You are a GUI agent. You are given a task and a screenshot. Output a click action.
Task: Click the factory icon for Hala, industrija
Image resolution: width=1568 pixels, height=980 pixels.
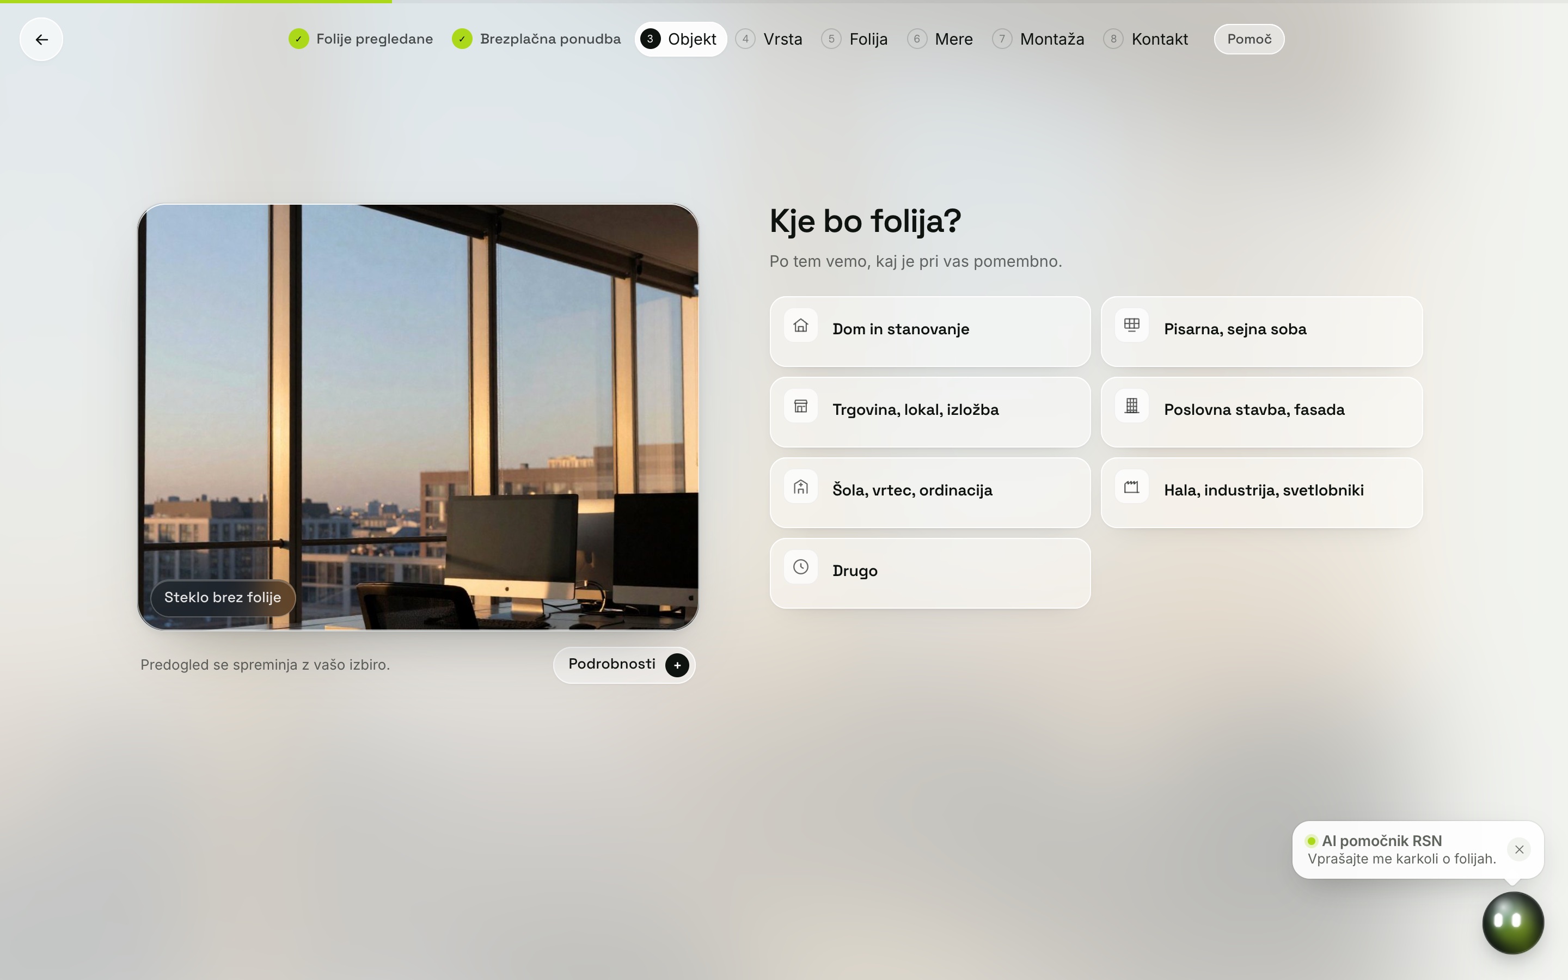(1132, 487)
